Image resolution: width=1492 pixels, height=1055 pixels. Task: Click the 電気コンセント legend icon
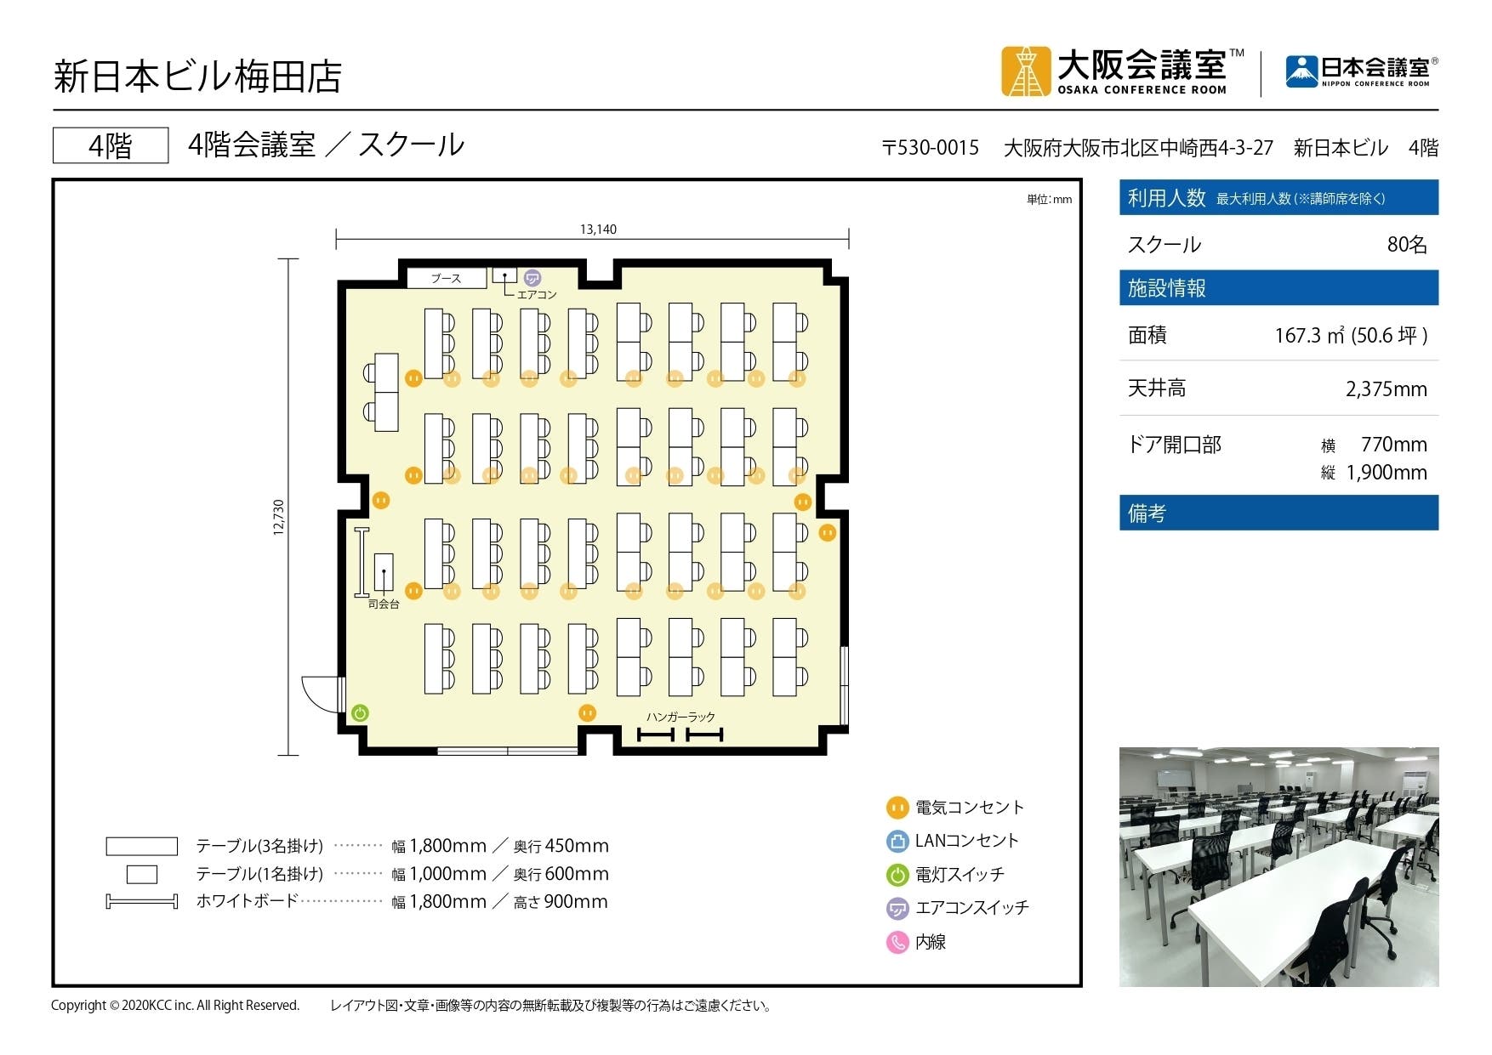[x=897, y=808]
